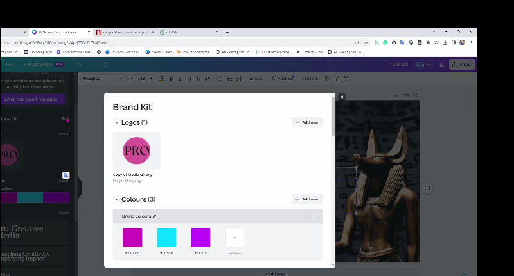Open the analytics chart icon

pos(441,64)
